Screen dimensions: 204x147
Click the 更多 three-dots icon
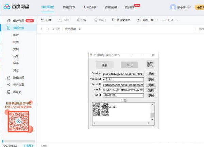coord(164,20)
